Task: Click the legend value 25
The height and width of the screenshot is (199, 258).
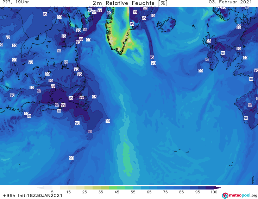Action: pos(84,192)
